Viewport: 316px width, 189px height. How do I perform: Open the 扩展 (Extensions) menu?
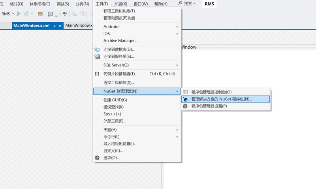coord(120,4)
